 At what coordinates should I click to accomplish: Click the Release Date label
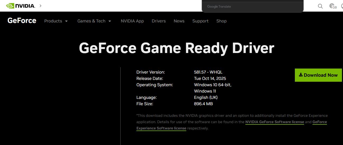150,78
